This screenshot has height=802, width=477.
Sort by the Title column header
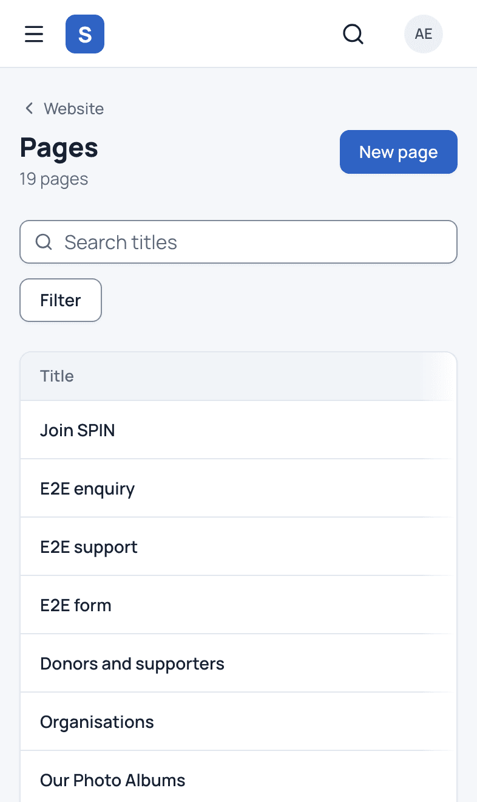tap(57, 376)
